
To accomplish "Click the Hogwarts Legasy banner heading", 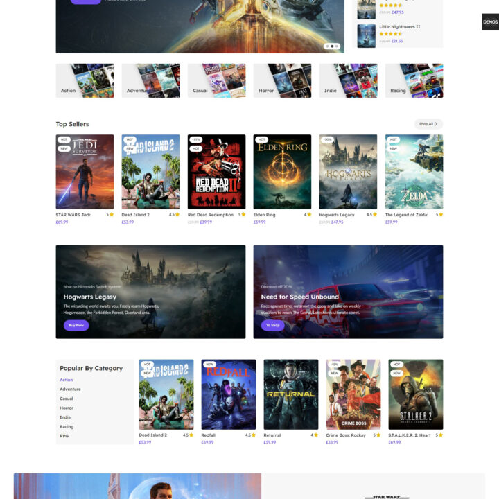I will click(x=89, y=297).
